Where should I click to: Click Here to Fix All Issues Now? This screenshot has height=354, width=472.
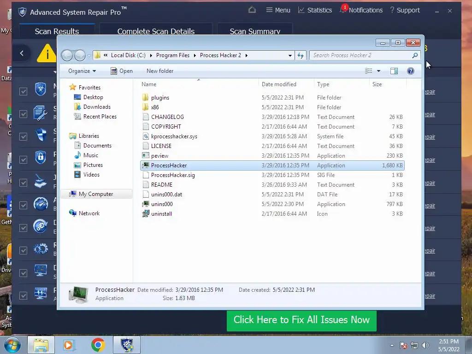[301, 320]
